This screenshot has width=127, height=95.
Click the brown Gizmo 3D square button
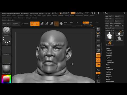coord(56,24)
